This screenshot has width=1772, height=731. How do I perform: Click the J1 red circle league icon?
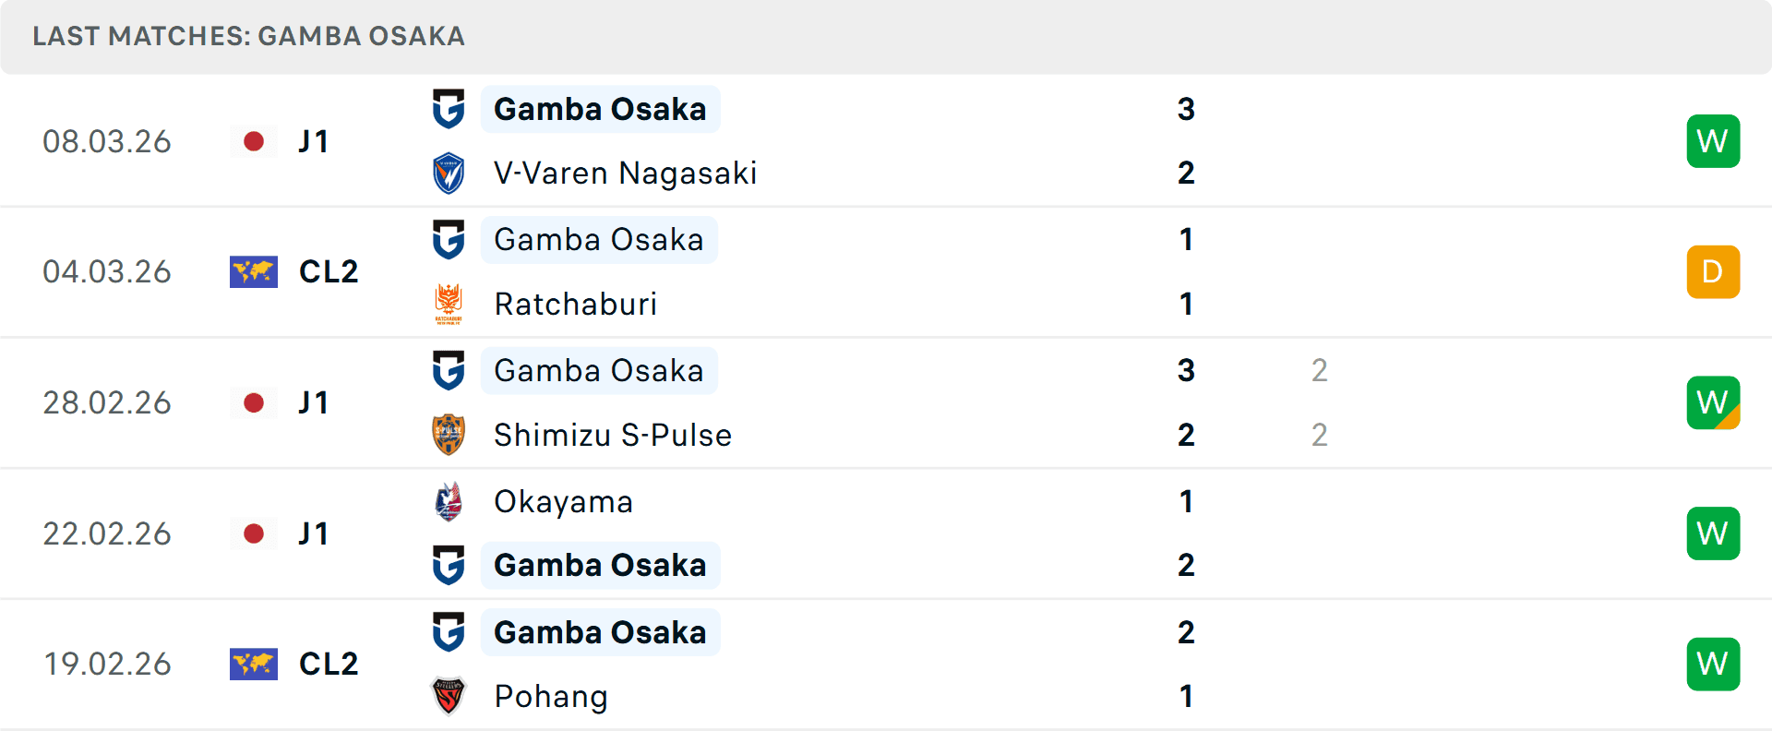[253, 141]
